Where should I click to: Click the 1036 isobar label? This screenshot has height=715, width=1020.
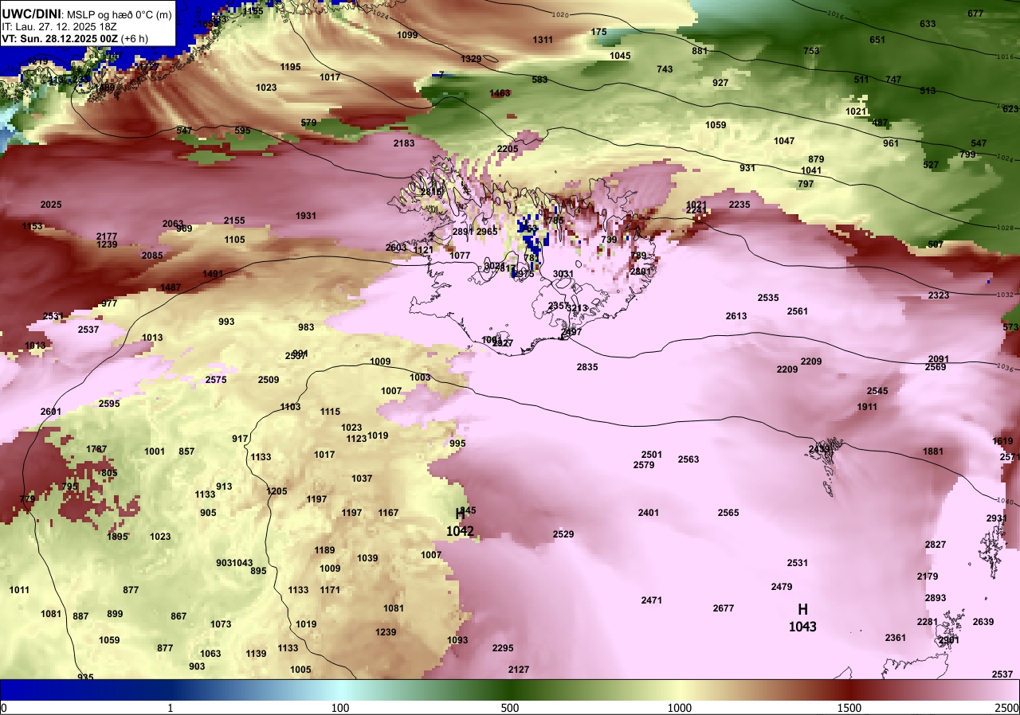coord(1004,367)
